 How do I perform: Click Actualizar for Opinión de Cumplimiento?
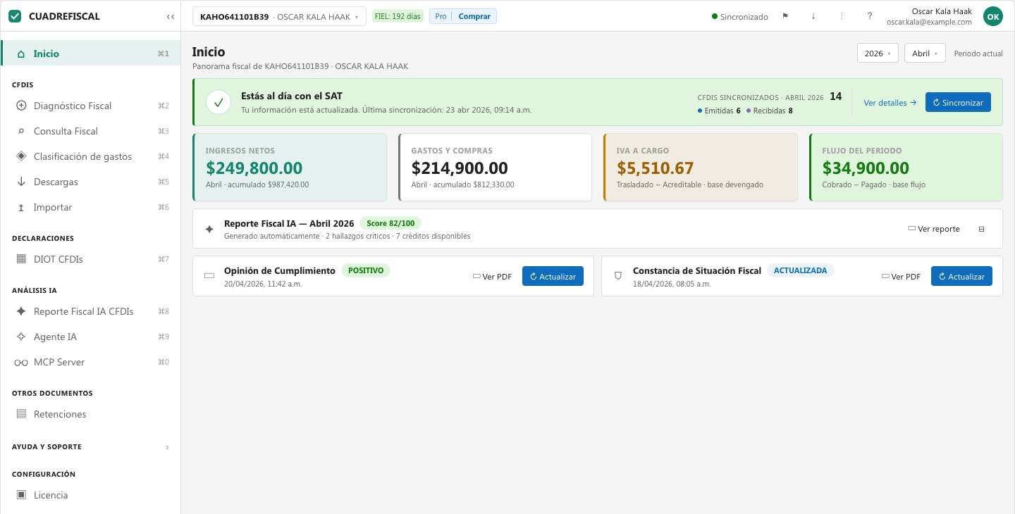pos(553,277)
